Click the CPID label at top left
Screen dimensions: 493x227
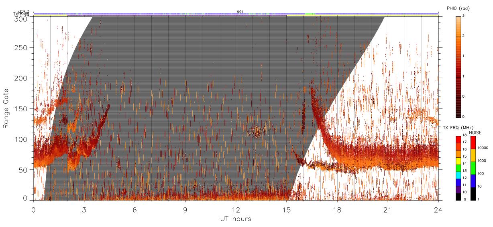tap(24, 12)
